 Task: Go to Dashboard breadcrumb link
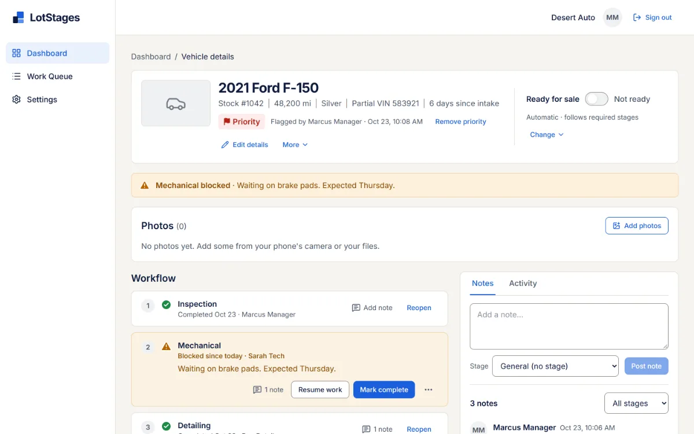(x=151, y=57)
